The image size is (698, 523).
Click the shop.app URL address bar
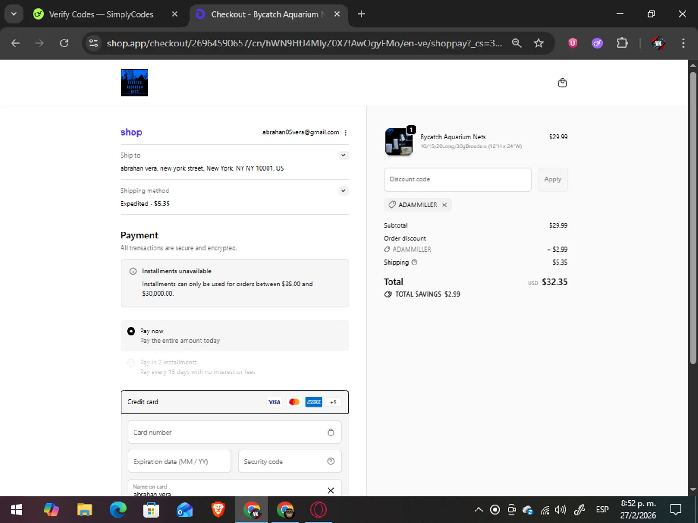point(304,43)
